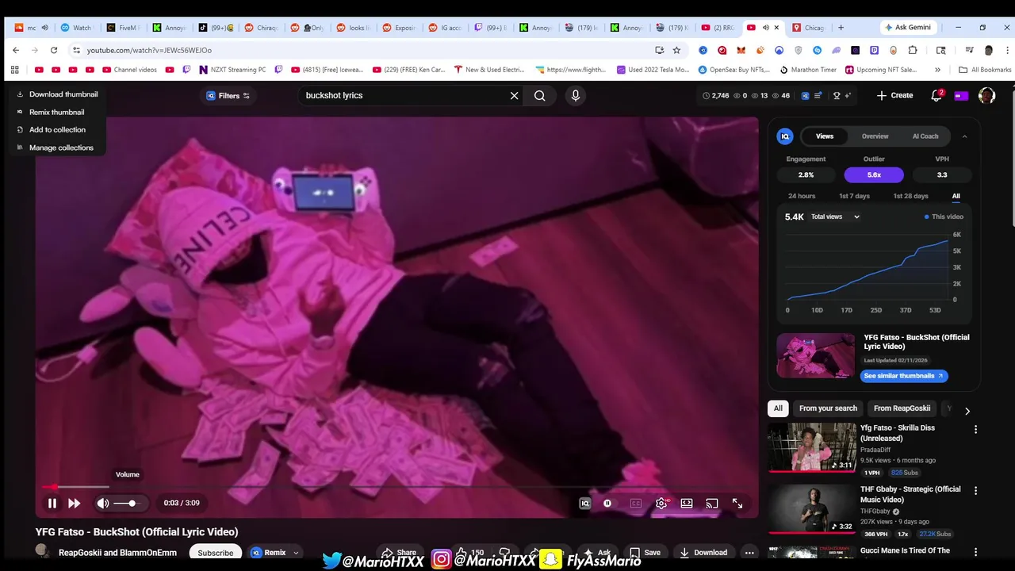This screenshot has height=571, width=1015.
Task: Open options for THF Gbaby Strategic video
Action: (x=975, y=491)
